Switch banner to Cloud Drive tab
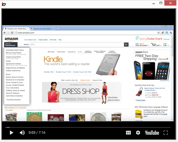178x142 pixels. pos(72,52)
